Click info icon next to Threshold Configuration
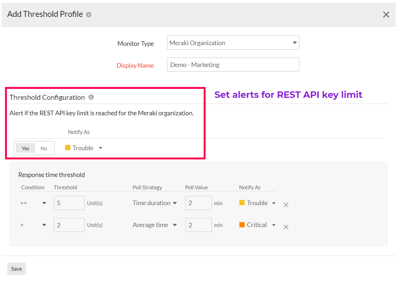This screenshot has height=284, width=397. tap(91, 97)
